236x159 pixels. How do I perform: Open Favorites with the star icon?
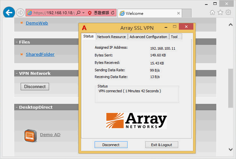click(x=221, y=12)
